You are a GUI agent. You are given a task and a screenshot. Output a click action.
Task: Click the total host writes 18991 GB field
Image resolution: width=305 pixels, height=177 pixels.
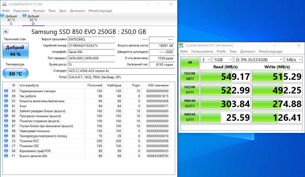coord(162,46)
